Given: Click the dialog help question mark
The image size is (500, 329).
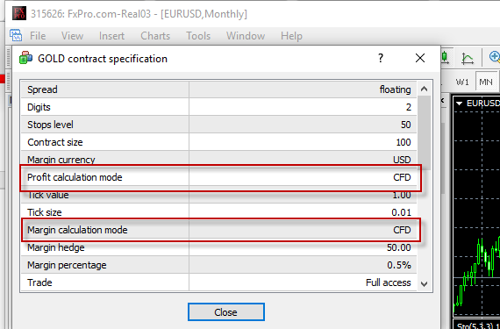Looking at the screenshot, I should (x=381, y=58).
